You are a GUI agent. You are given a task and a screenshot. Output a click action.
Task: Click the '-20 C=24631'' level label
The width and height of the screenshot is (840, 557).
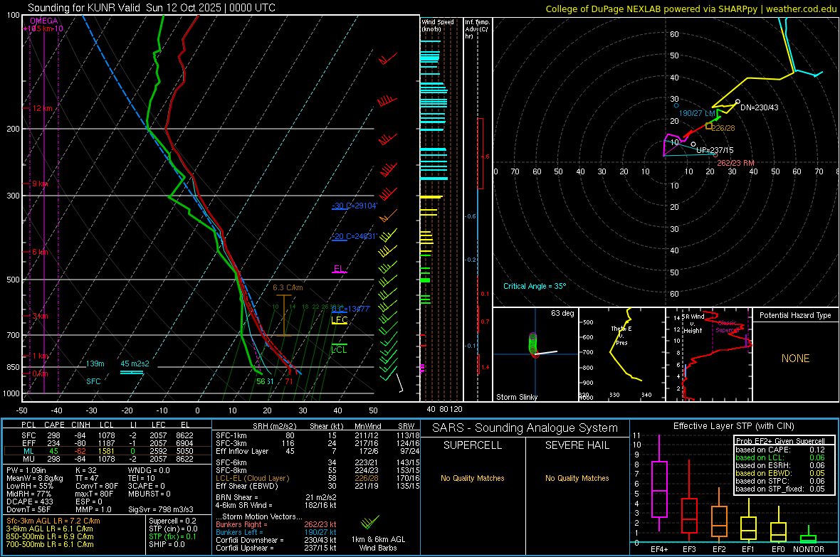[355, 236]
